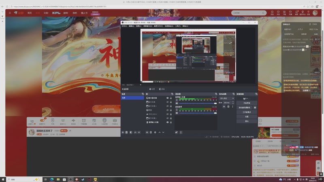Pop out the Controls dock panel
The image size is (324, 182).
tap(256, 94)
